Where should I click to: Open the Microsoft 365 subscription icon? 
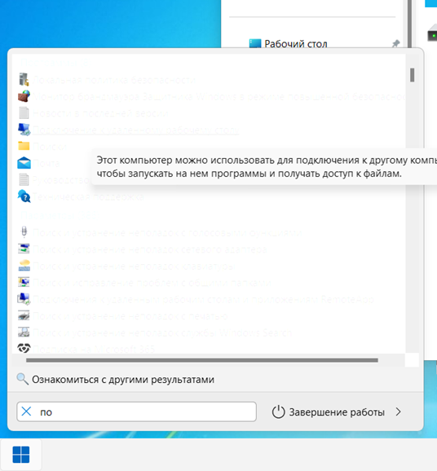pos(24,349)
